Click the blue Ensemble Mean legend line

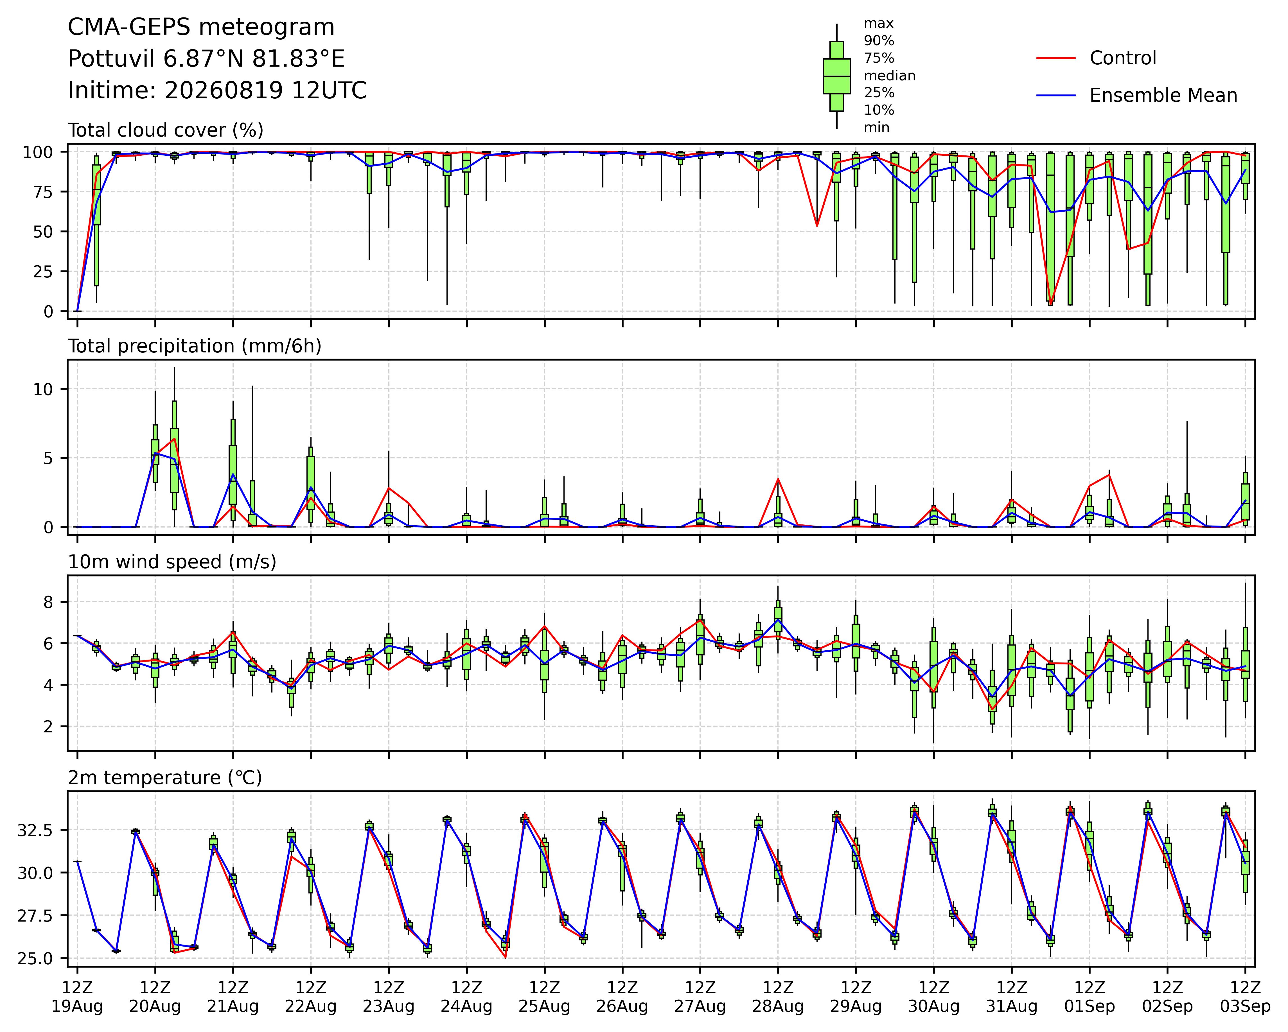1055,96
